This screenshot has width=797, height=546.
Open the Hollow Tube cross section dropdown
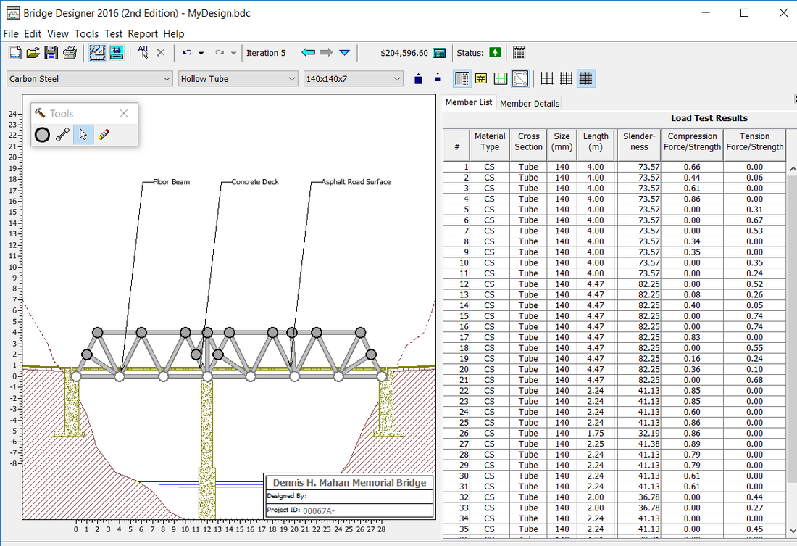click(x=238, y=79)
